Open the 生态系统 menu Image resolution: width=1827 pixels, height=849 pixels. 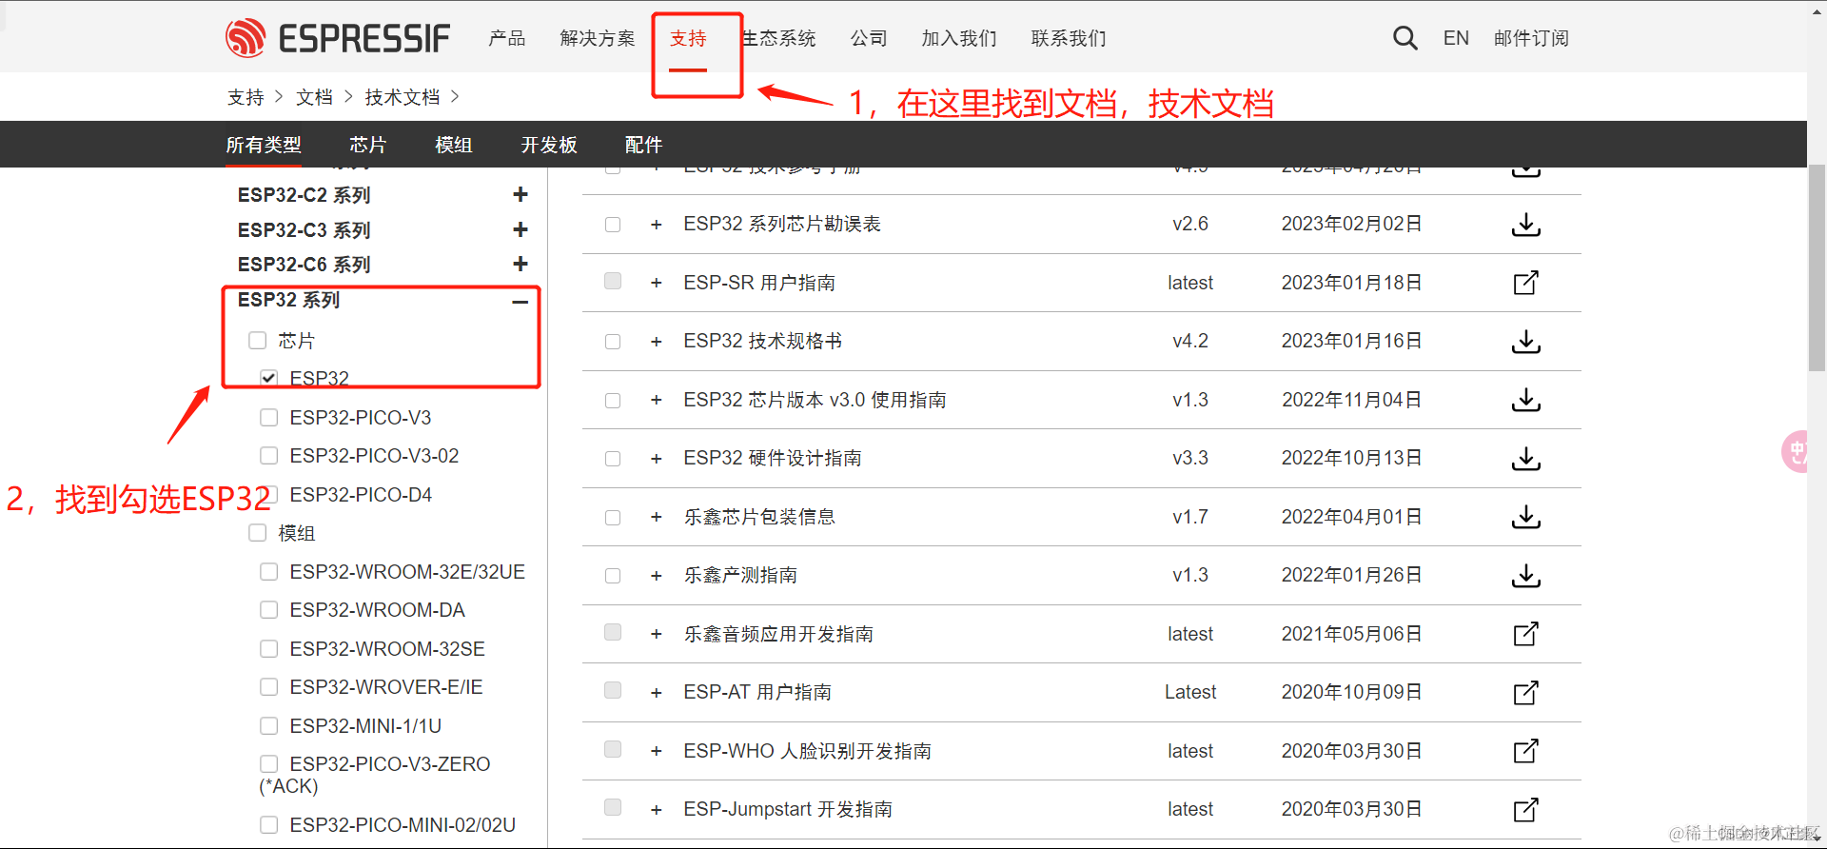(x=778, y=38)
